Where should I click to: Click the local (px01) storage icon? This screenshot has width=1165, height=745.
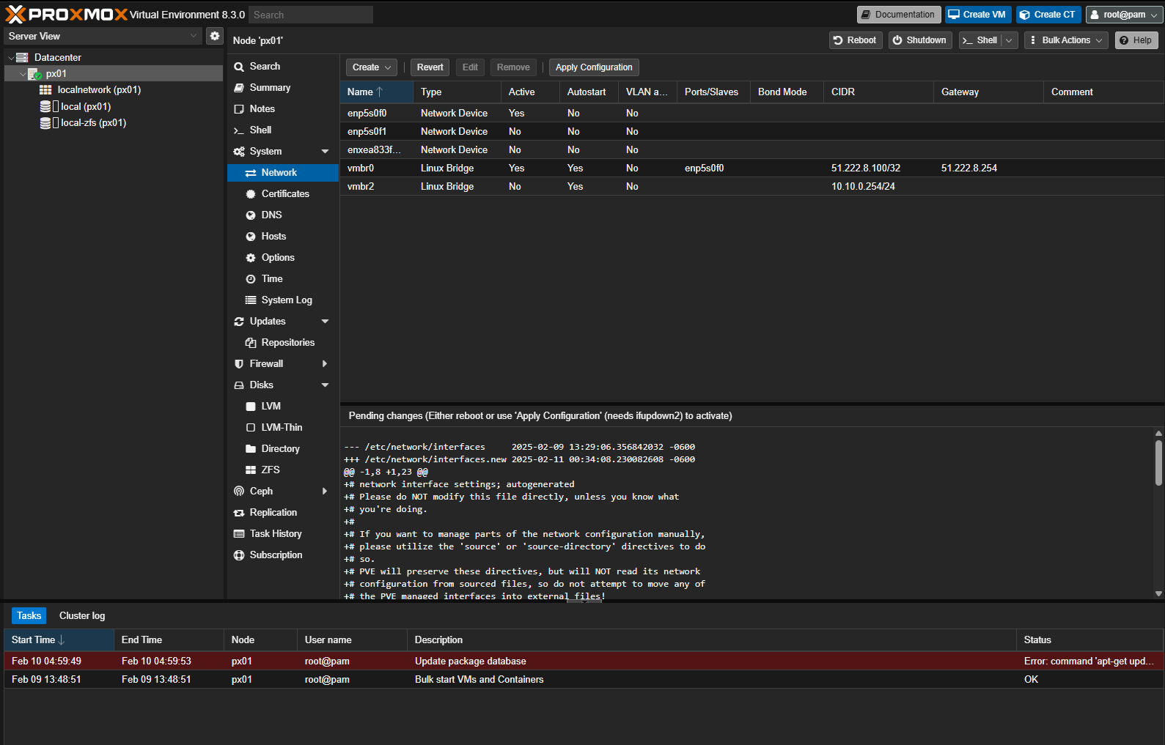[x=45, y=106]
